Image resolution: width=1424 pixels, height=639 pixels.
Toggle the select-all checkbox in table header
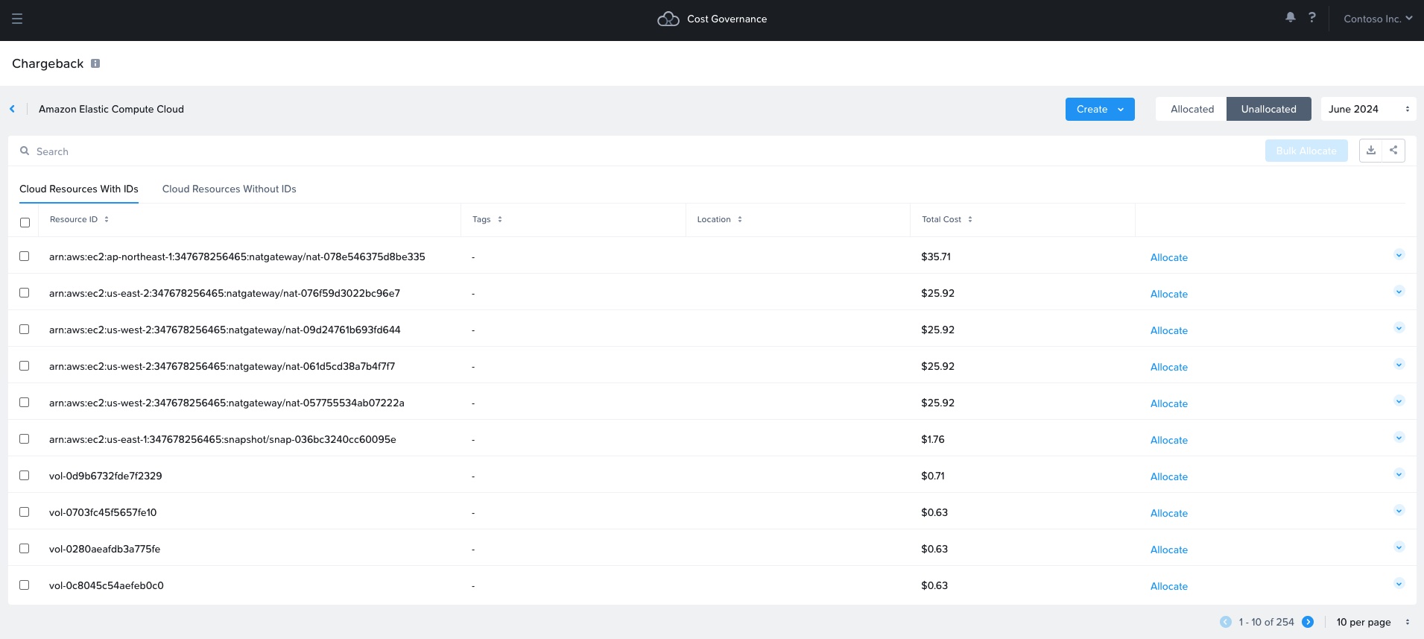[x=25, y=222]
